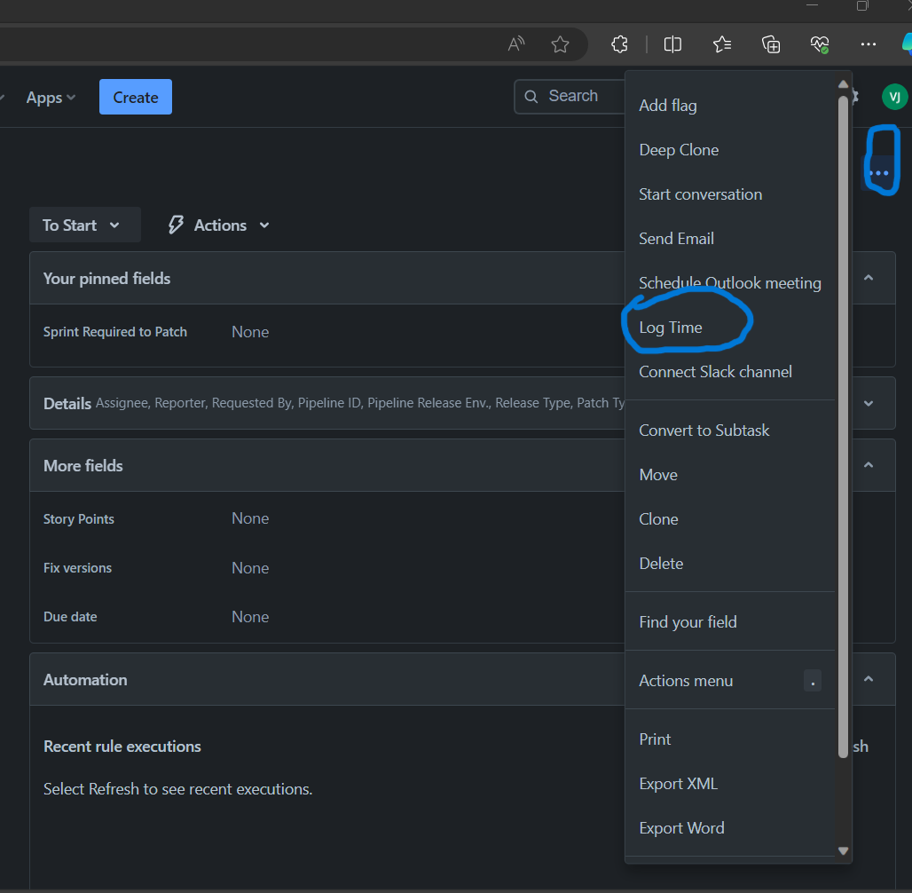This screenshot has width=912, height=893.
Task: Collapse the Automation section
Action: pos(869,679)
